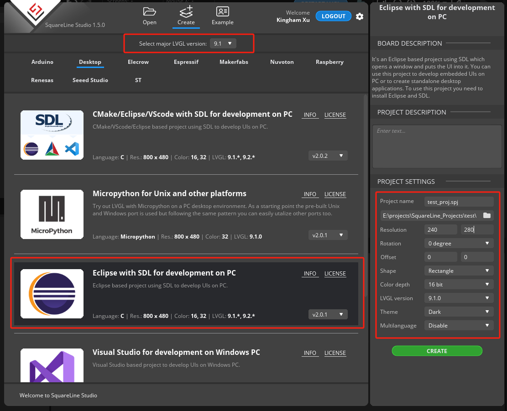Expand the Rotation dropdown

tap(458, 244)
